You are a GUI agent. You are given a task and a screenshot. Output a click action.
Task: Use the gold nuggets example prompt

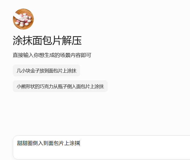point(46,71)
